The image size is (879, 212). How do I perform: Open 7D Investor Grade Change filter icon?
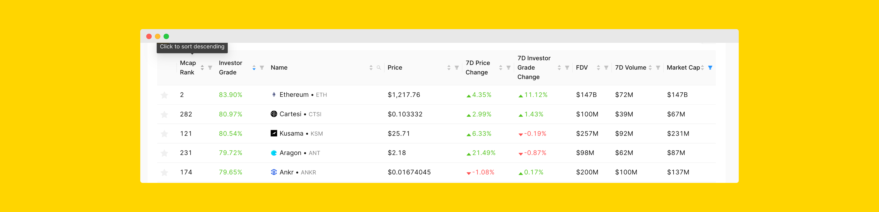(567, 68)
